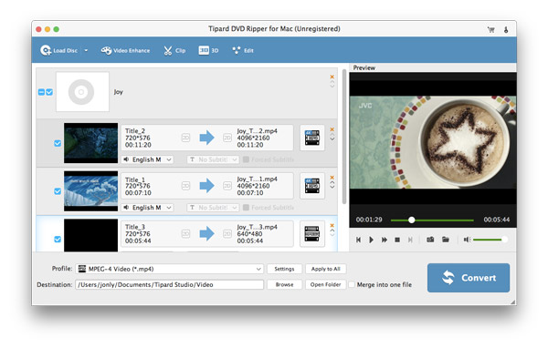Fast forward the preview

[x=385, y=240]
